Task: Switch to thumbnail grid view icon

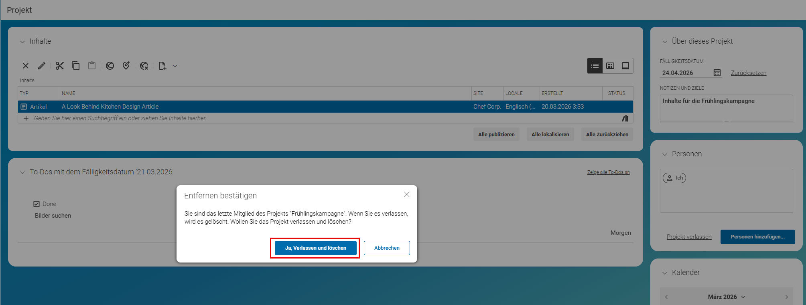Action: 610,66
